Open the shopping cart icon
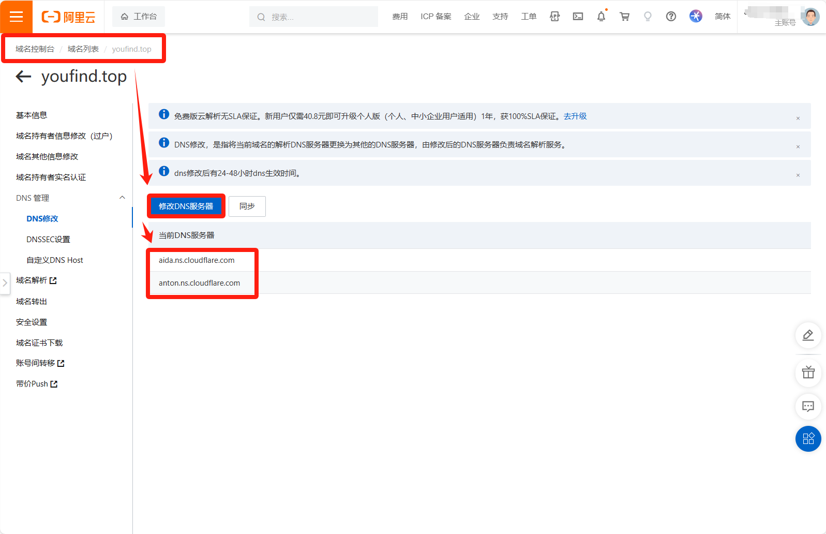826x534 pixels. tap(624, 17)
